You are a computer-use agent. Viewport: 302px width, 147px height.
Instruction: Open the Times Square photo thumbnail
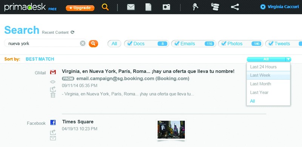click(x=171, y=130)
